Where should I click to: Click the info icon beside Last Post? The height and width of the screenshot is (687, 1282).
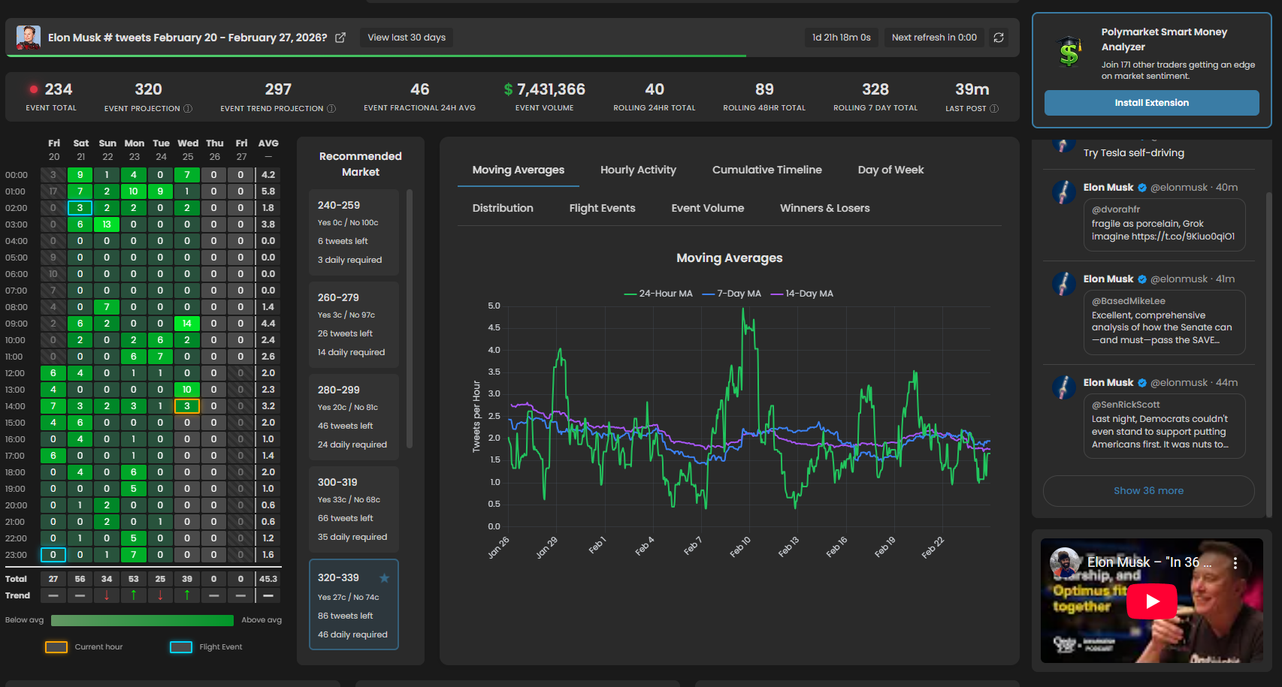click(993, 108)
